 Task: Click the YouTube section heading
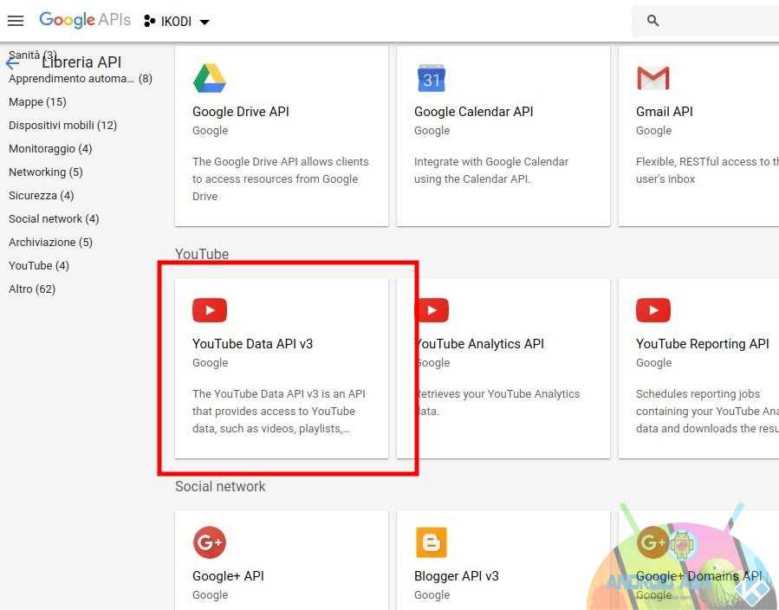coord(202,254)
